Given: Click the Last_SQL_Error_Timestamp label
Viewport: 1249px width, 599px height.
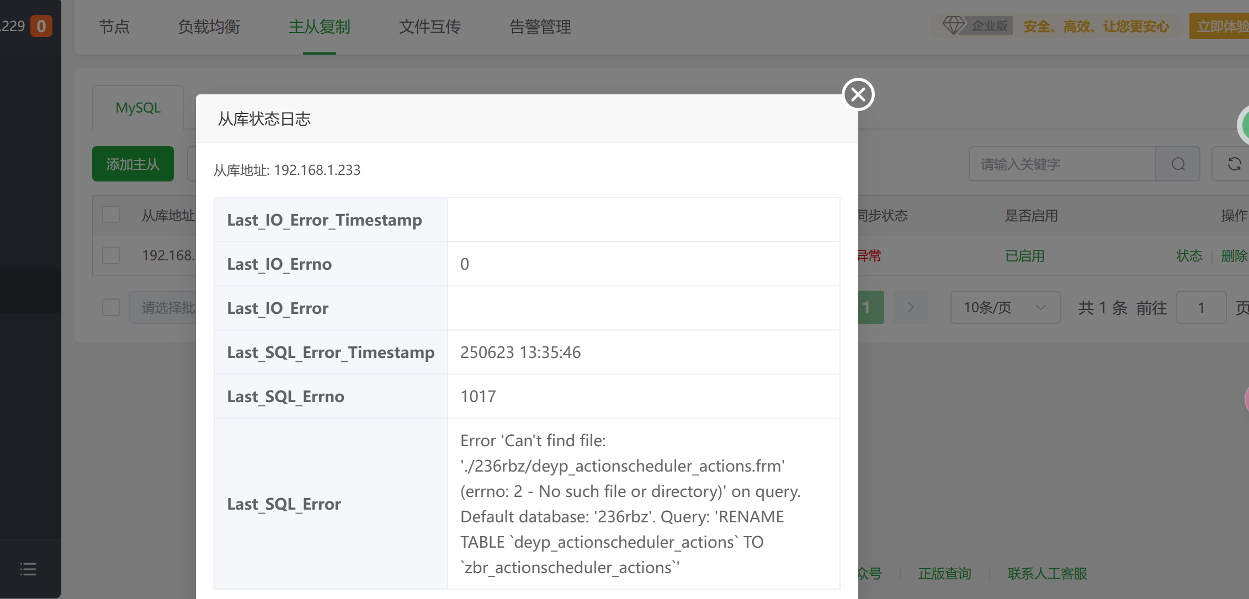Looking at the screenshot, I should pyautogui.click(x=331, y=352).
